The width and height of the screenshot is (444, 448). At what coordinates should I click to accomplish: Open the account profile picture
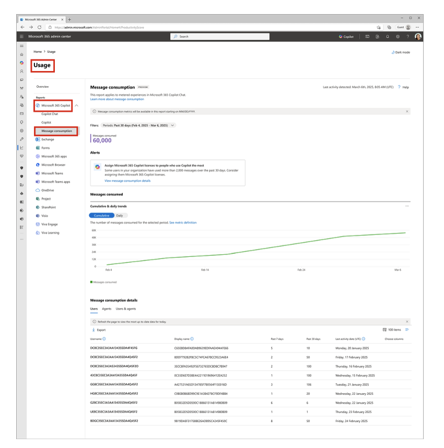pos(418,37)
